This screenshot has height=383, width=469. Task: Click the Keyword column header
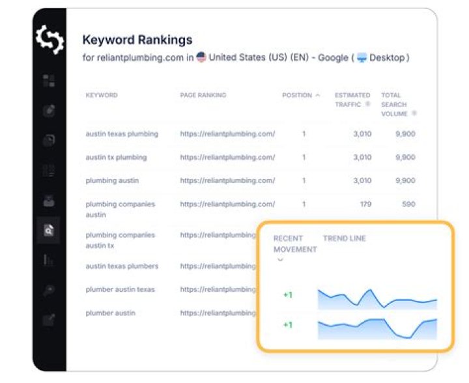click(102, 95)
